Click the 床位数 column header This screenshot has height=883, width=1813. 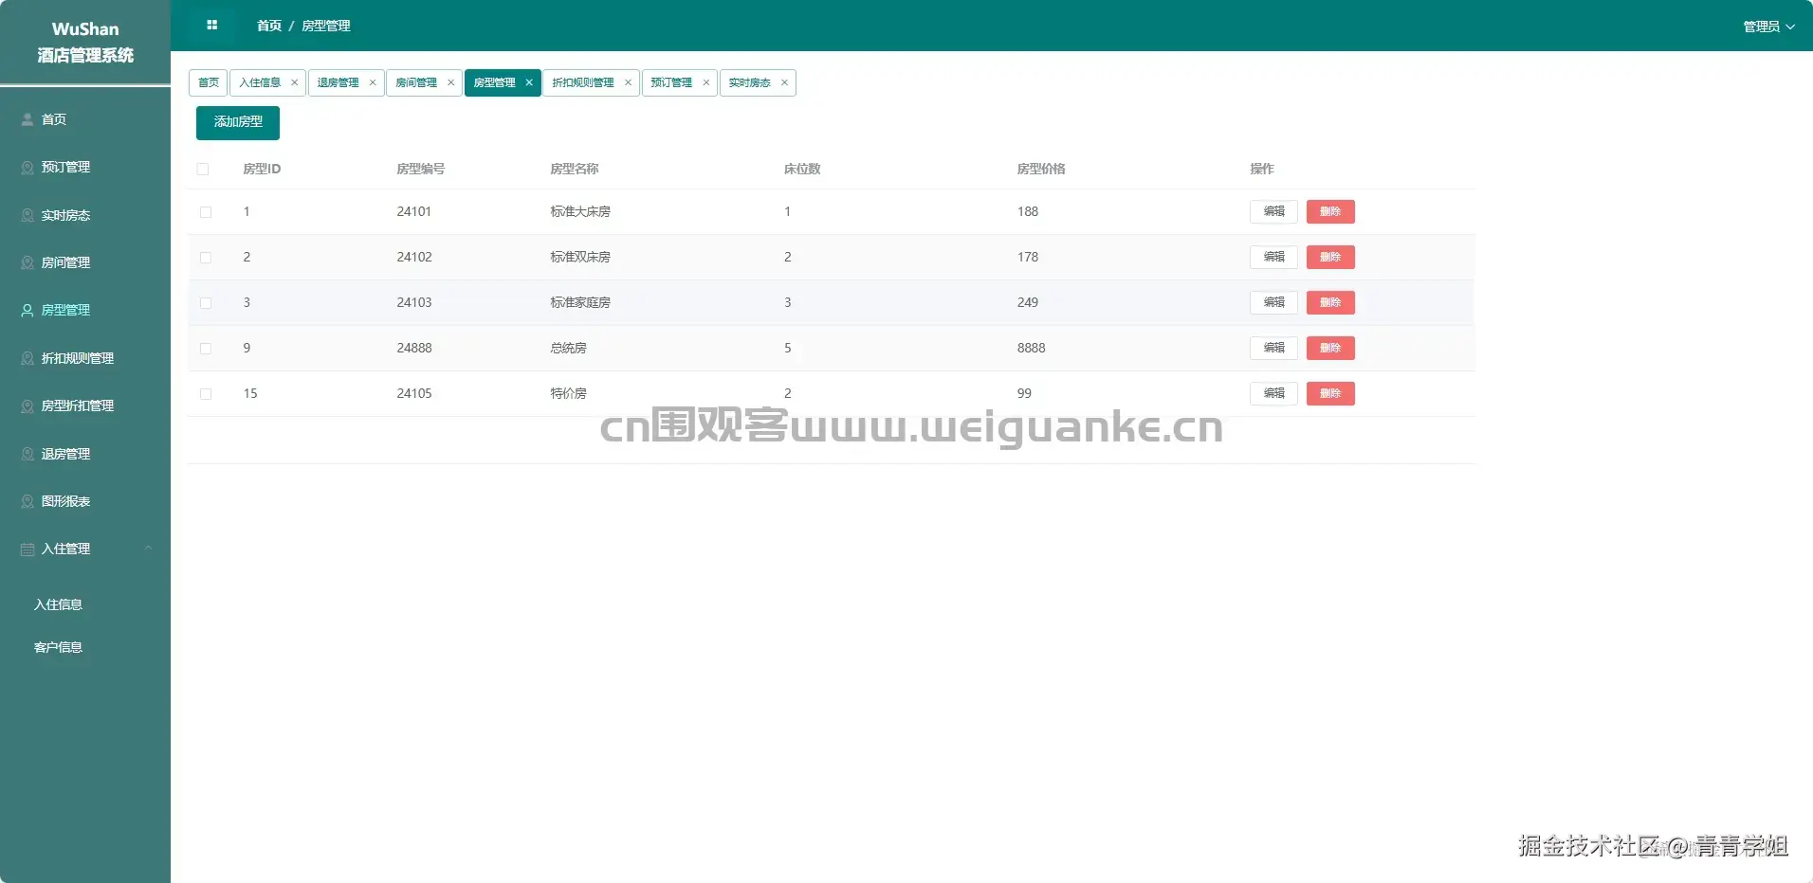[802, 169]
